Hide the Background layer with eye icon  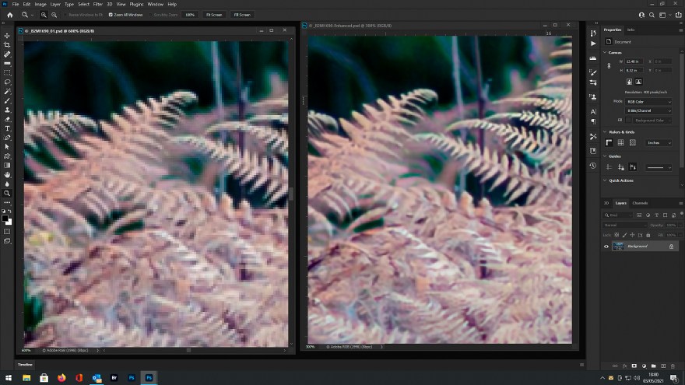[606, 247]
